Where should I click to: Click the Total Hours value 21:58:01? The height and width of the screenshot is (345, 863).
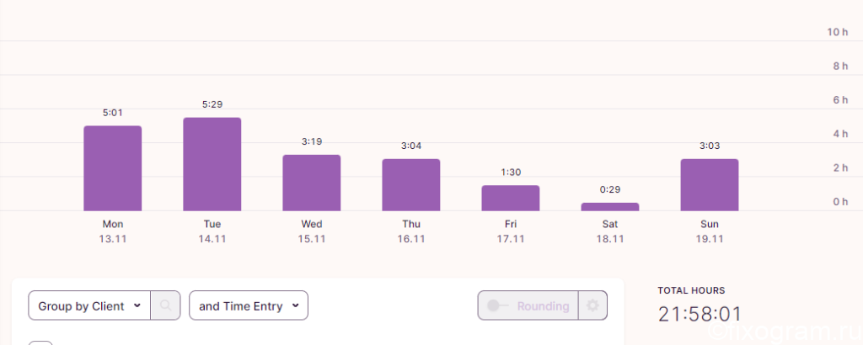pos(700,314)
